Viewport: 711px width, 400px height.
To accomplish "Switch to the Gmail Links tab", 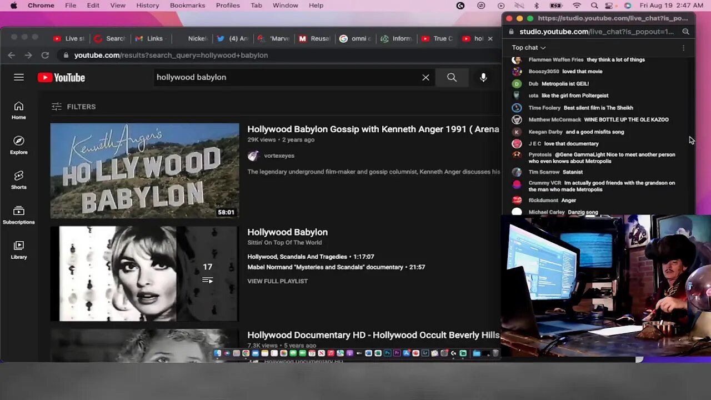I will pyautogui.click(x=150, y=38).
